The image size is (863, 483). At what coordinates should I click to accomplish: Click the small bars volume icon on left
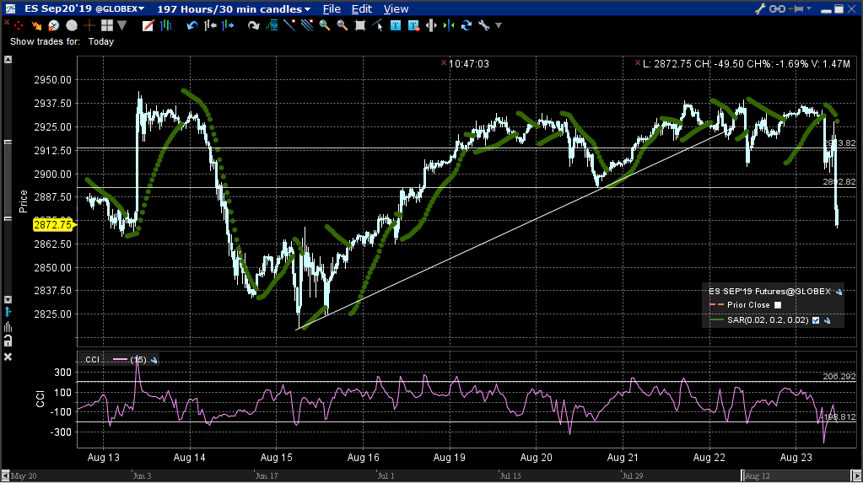pos(8,327)
